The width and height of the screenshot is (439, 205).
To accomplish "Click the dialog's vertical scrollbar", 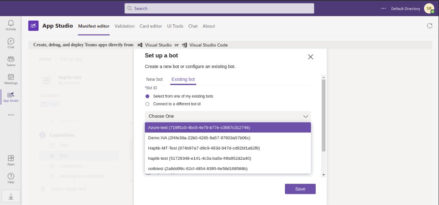I will click(324, 115).
